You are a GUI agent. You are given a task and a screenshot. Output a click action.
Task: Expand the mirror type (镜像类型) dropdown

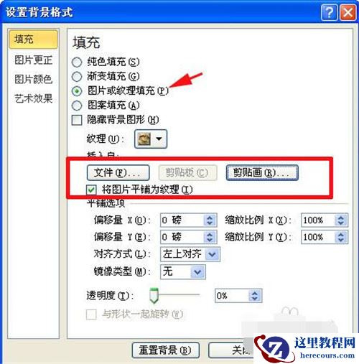[197, 272]
